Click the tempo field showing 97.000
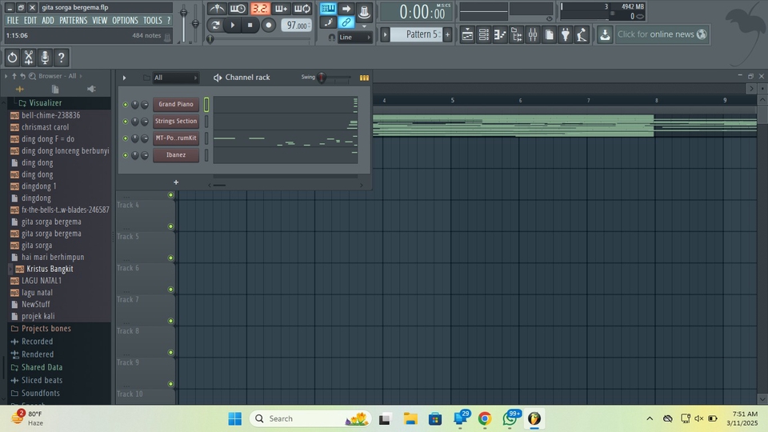 coord(296,26)
